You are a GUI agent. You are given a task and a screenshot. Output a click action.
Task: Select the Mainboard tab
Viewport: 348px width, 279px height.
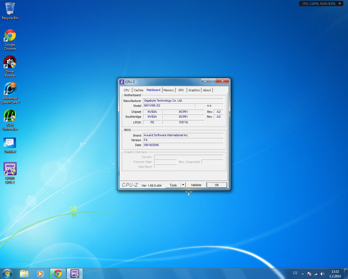(x=153, y=90)
